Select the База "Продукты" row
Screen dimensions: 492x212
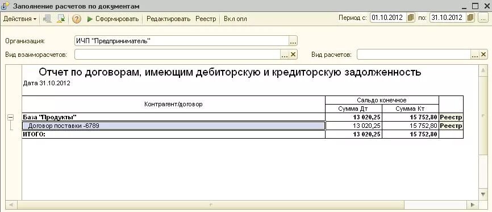point(173,117)
